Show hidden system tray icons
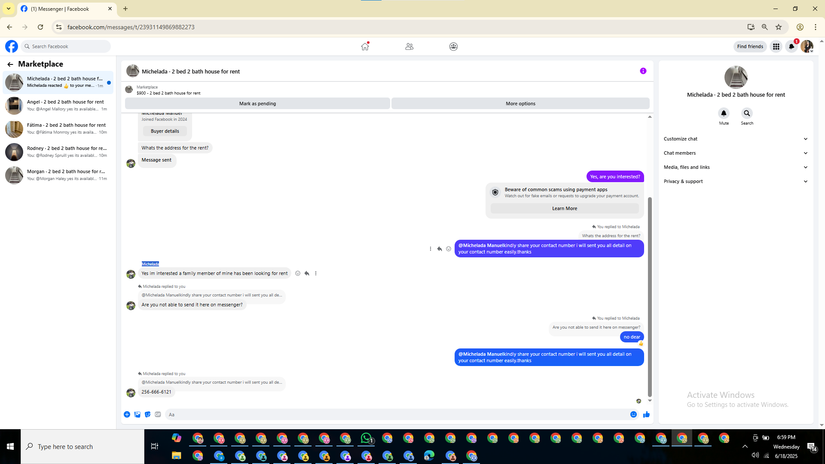This screenshot has width=825, height=464. click(745, 447)
